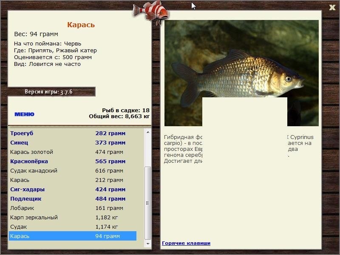The image size is (340, 255).
Task: Click the Общий вес: 8,663 кг text
Action: [x=119, y=116]
